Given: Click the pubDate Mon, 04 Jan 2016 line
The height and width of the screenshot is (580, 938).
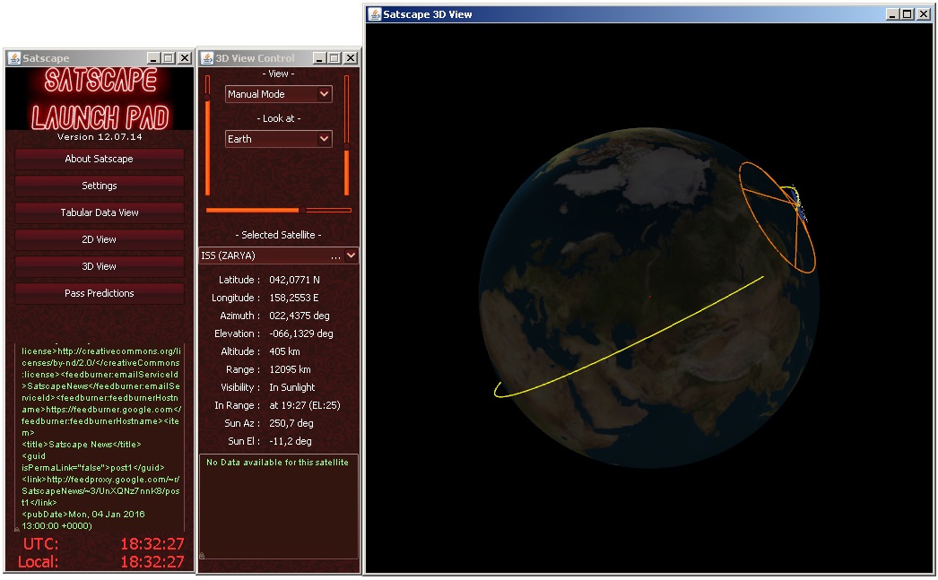Looking at the screenshot, I should coord(83,515).
